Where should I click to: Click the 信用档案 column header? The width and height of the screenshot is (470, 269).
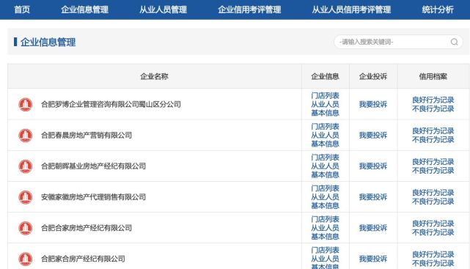(x=433, y=76)
